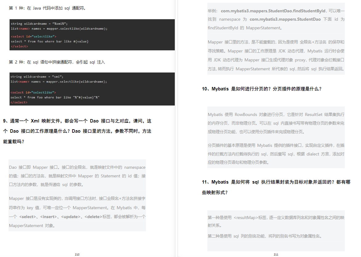
Task: Click the line 'findStudentById 的 MapperStatement。'
Action: (245, 28)
